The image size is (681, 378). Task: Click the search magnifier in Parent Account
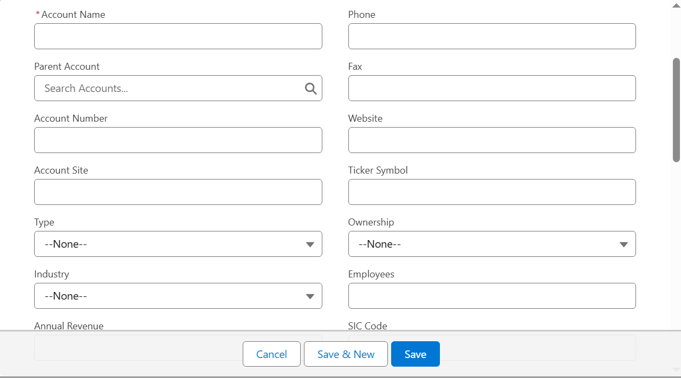[310, 89]
